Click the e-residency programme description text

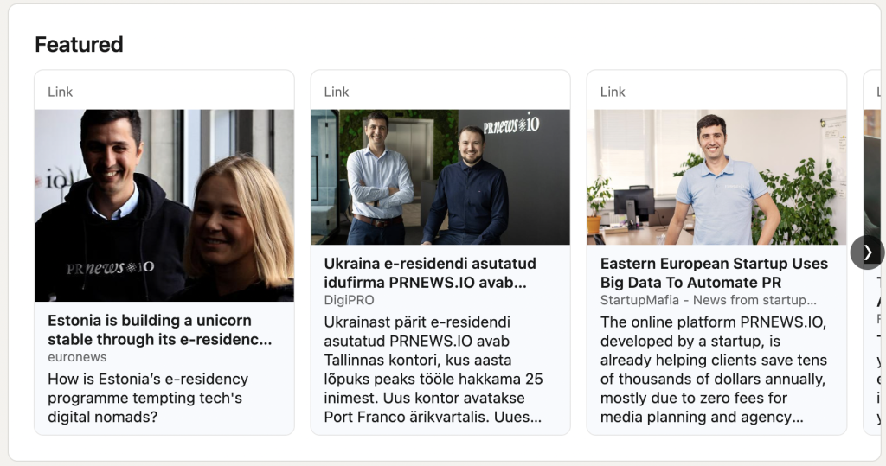tap(148, 398)
